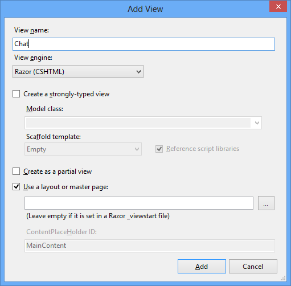Toggle Reference script libraries checkbox
The height and width of the screenshot is (286, 291).
[159, 149]
